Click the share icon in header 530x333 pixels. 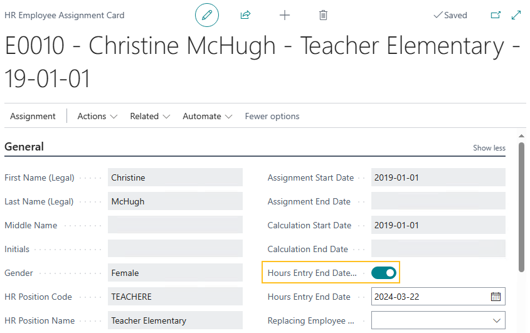pyautogui.click(x=245, y=15)
